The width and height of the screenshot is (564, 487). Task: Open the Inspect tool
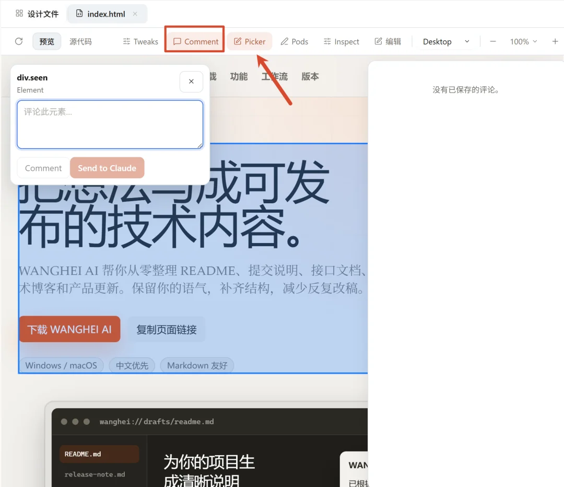[342, 41]
